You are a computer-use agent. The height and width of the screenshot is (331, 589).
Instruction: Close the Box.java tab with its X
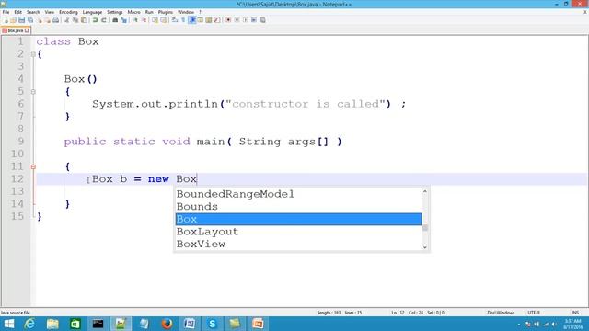27,30
